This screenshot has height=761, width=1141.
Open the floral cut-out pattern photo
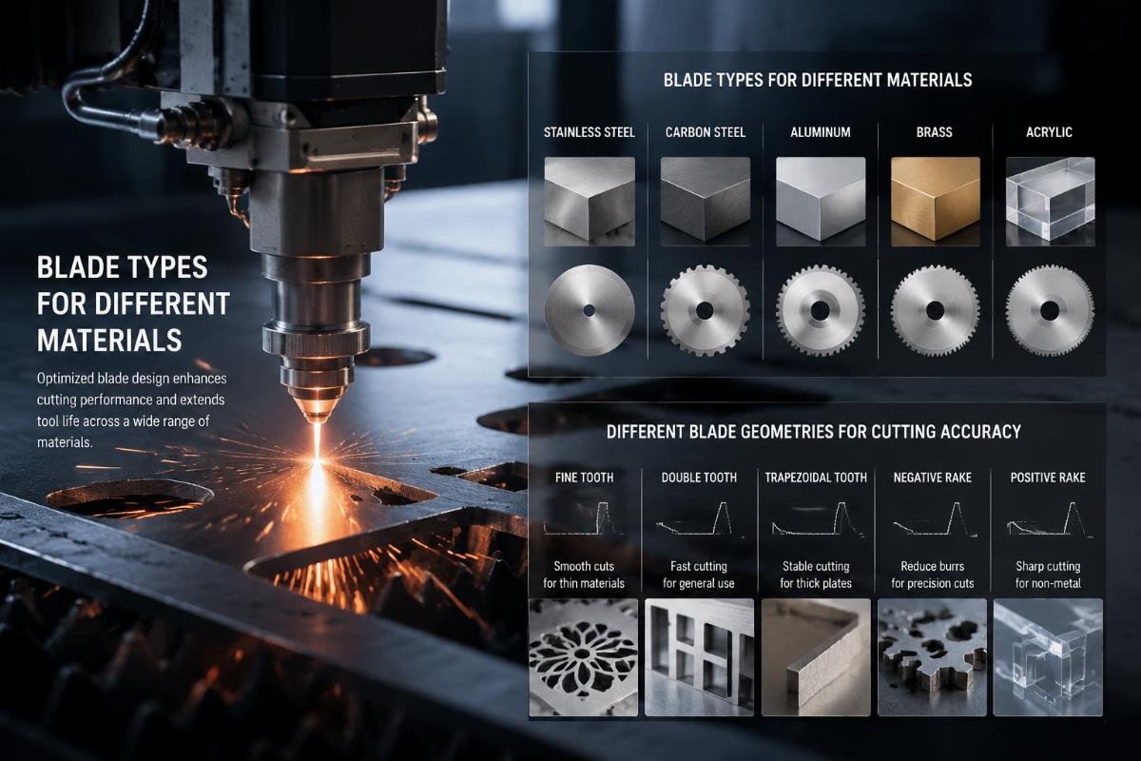point(584,657)
